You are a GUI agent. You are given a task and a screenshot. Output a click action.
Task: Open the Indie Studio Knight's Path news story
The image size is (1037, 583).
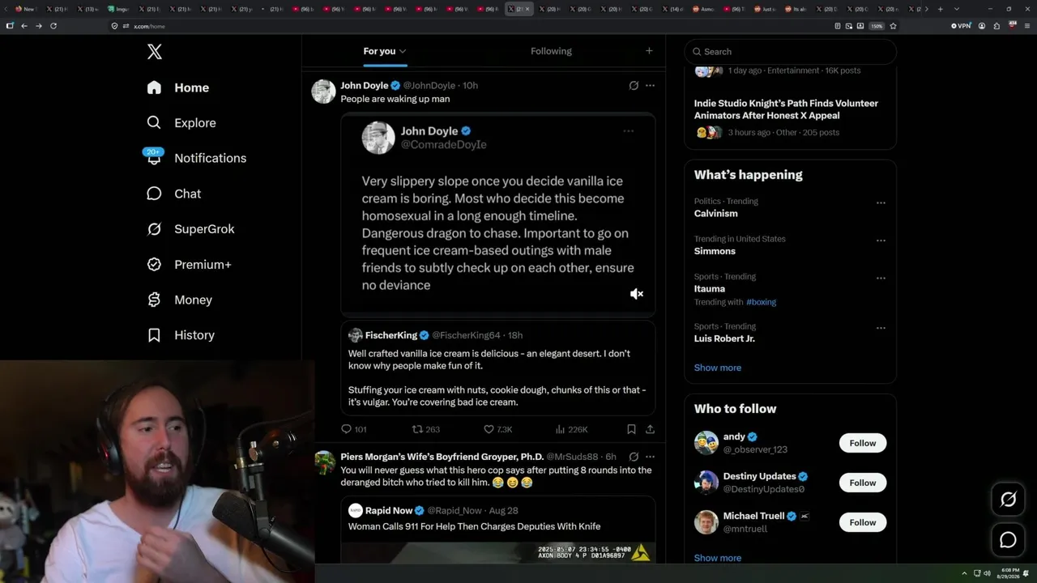[x=790, y=117]
